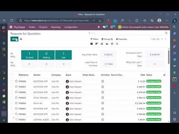Image resolution: width=179 pixels, height=134 pixels.
Task: Open the Reporting menu
Action: point(56,27)
